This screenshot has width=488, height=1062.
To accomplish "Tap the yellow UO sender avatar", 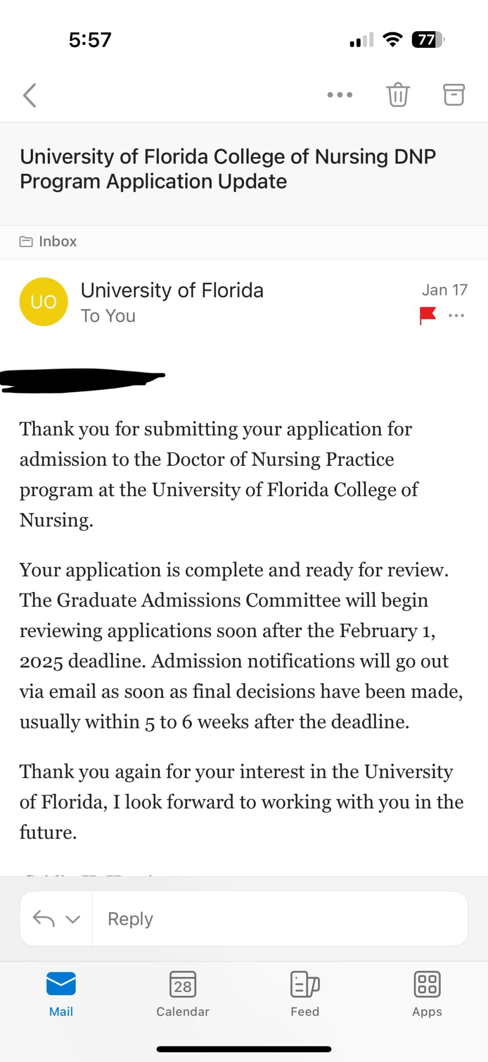I will click(43, 302).
